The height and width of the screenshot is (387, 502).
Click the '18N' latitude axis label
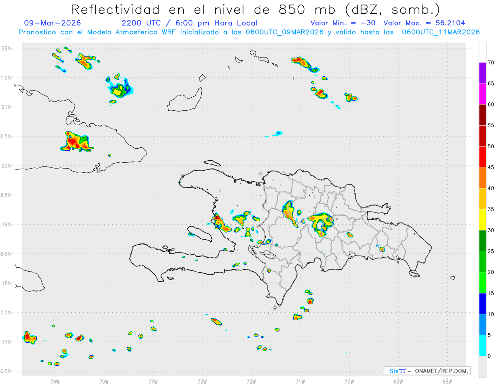click(7, 283)
